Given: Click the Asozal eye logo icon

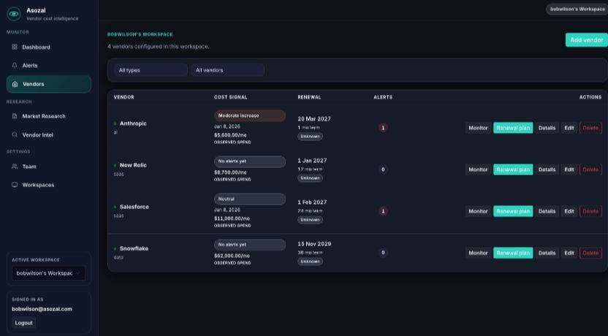Looking at the screenshot, I should click(14, 14).
